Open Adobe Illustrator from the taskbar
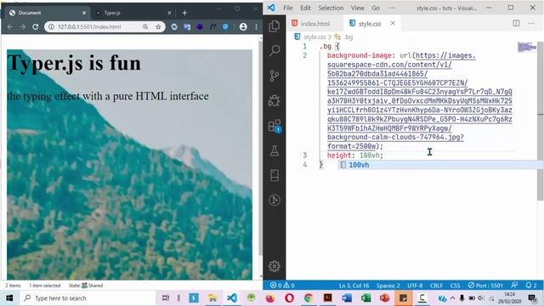The height and width of the screenshot is (306, 544). 327,298
